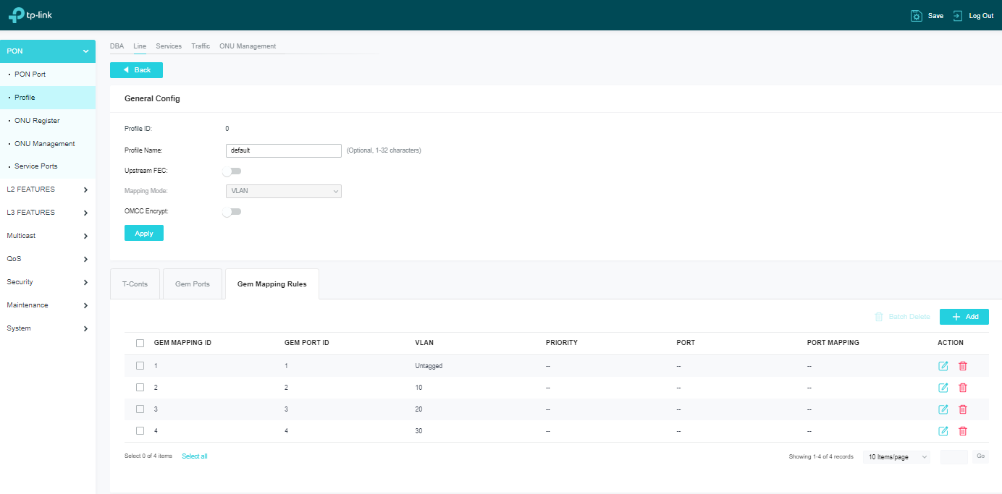Open Service Ports in sidebar
1002x494 pixels.
click(x=48, y=166)
